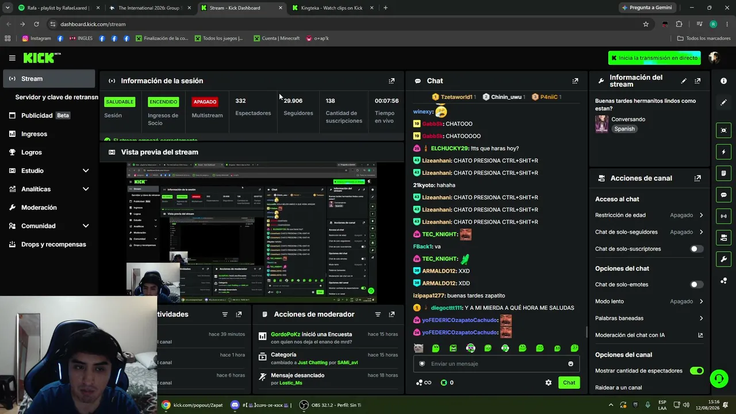Turn off Mostrar cantidad de espectadores
736x414 pixels.
coord(696,371)
